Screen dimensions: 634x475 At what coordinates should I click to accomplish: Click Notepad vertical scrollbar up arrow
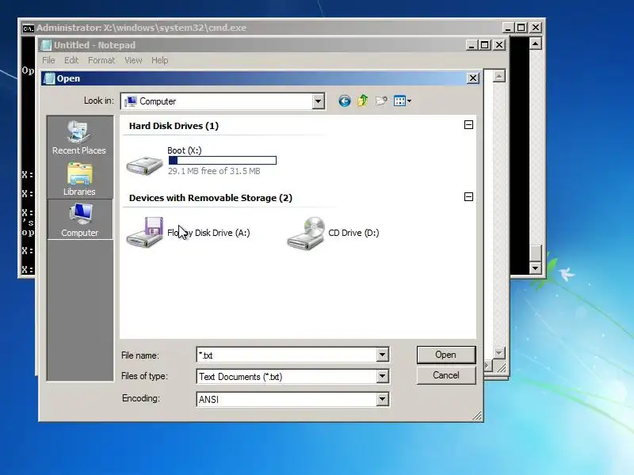coord(499,76)
